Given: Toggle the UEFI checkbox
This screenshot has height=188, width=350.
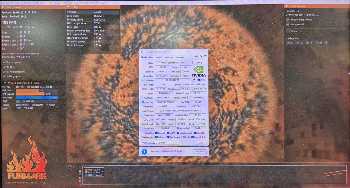Looking at the screenshot, I should pos(199,80).
